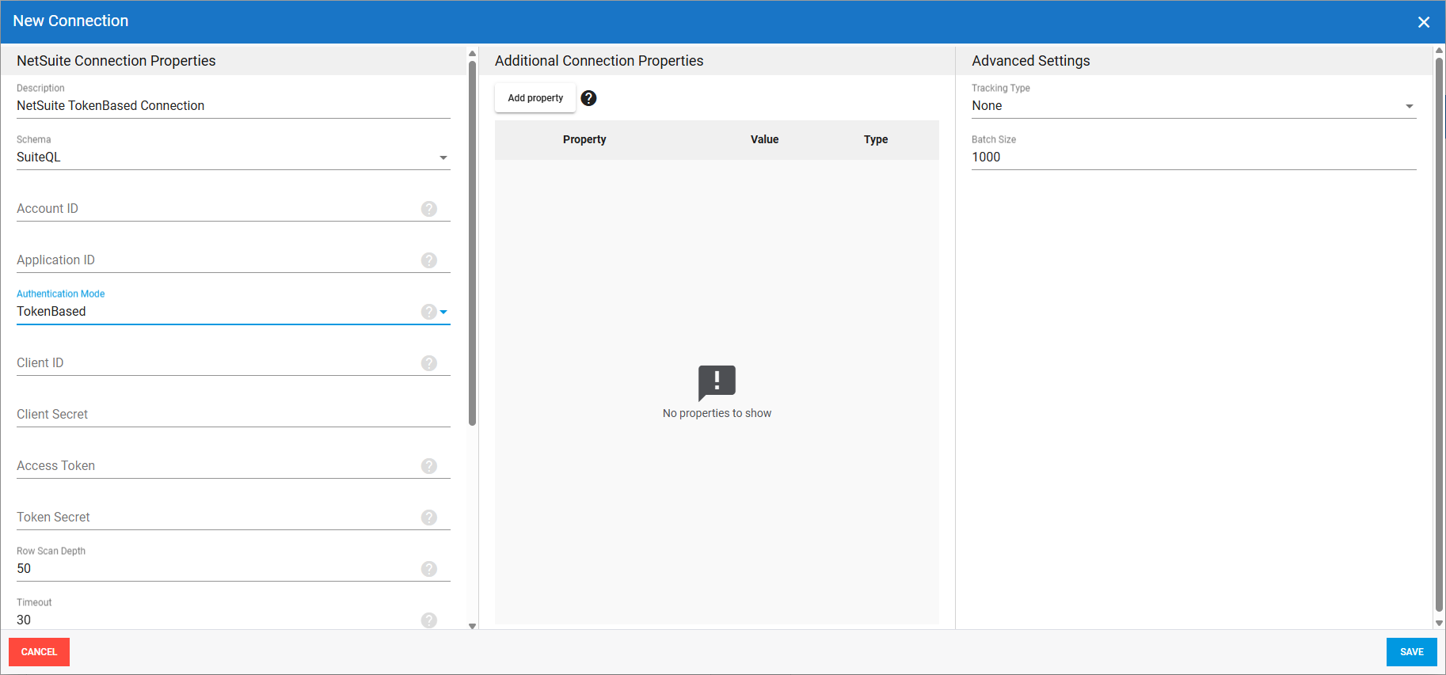Click the Advanced Settings heading
This screenshot has height=675, width=1446.
click(1031, 61)
